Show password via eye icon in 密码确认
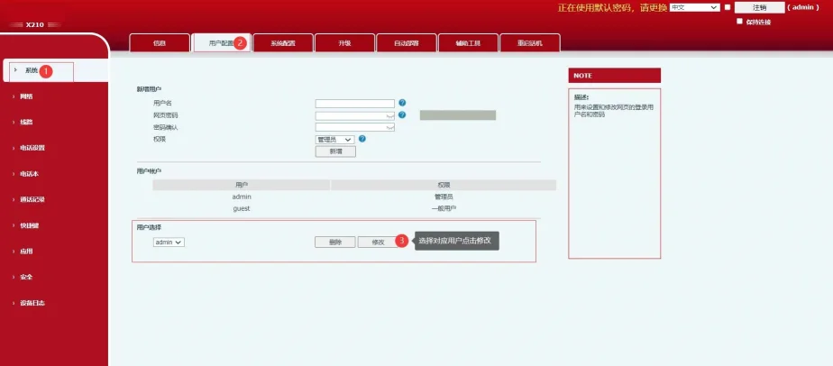Screen dimensions: 833x366 point(389,127)
